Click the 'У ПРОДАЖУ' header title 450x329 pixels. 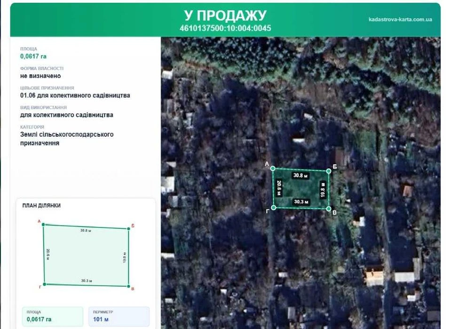point(225,16)
